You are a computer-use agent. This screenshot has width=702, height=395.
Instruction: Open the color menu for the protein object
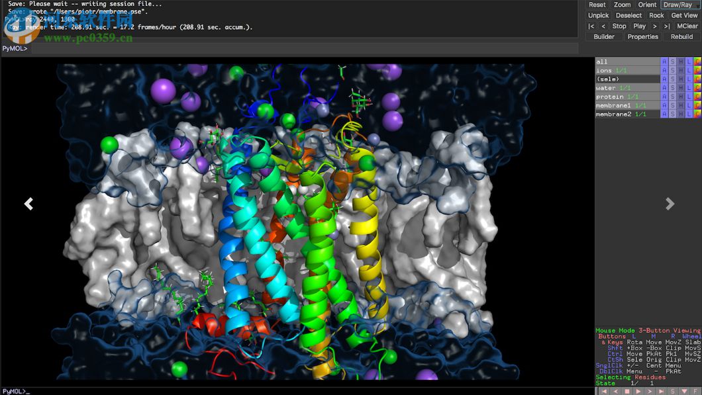pos(697,97)
